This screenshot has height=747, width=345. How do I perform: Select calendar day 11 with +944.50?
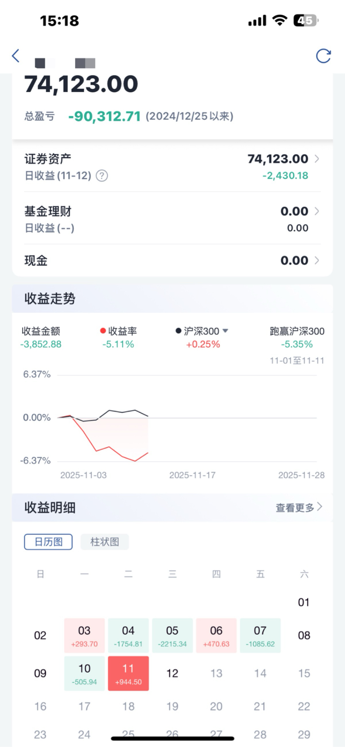click(x=128, y=673)
